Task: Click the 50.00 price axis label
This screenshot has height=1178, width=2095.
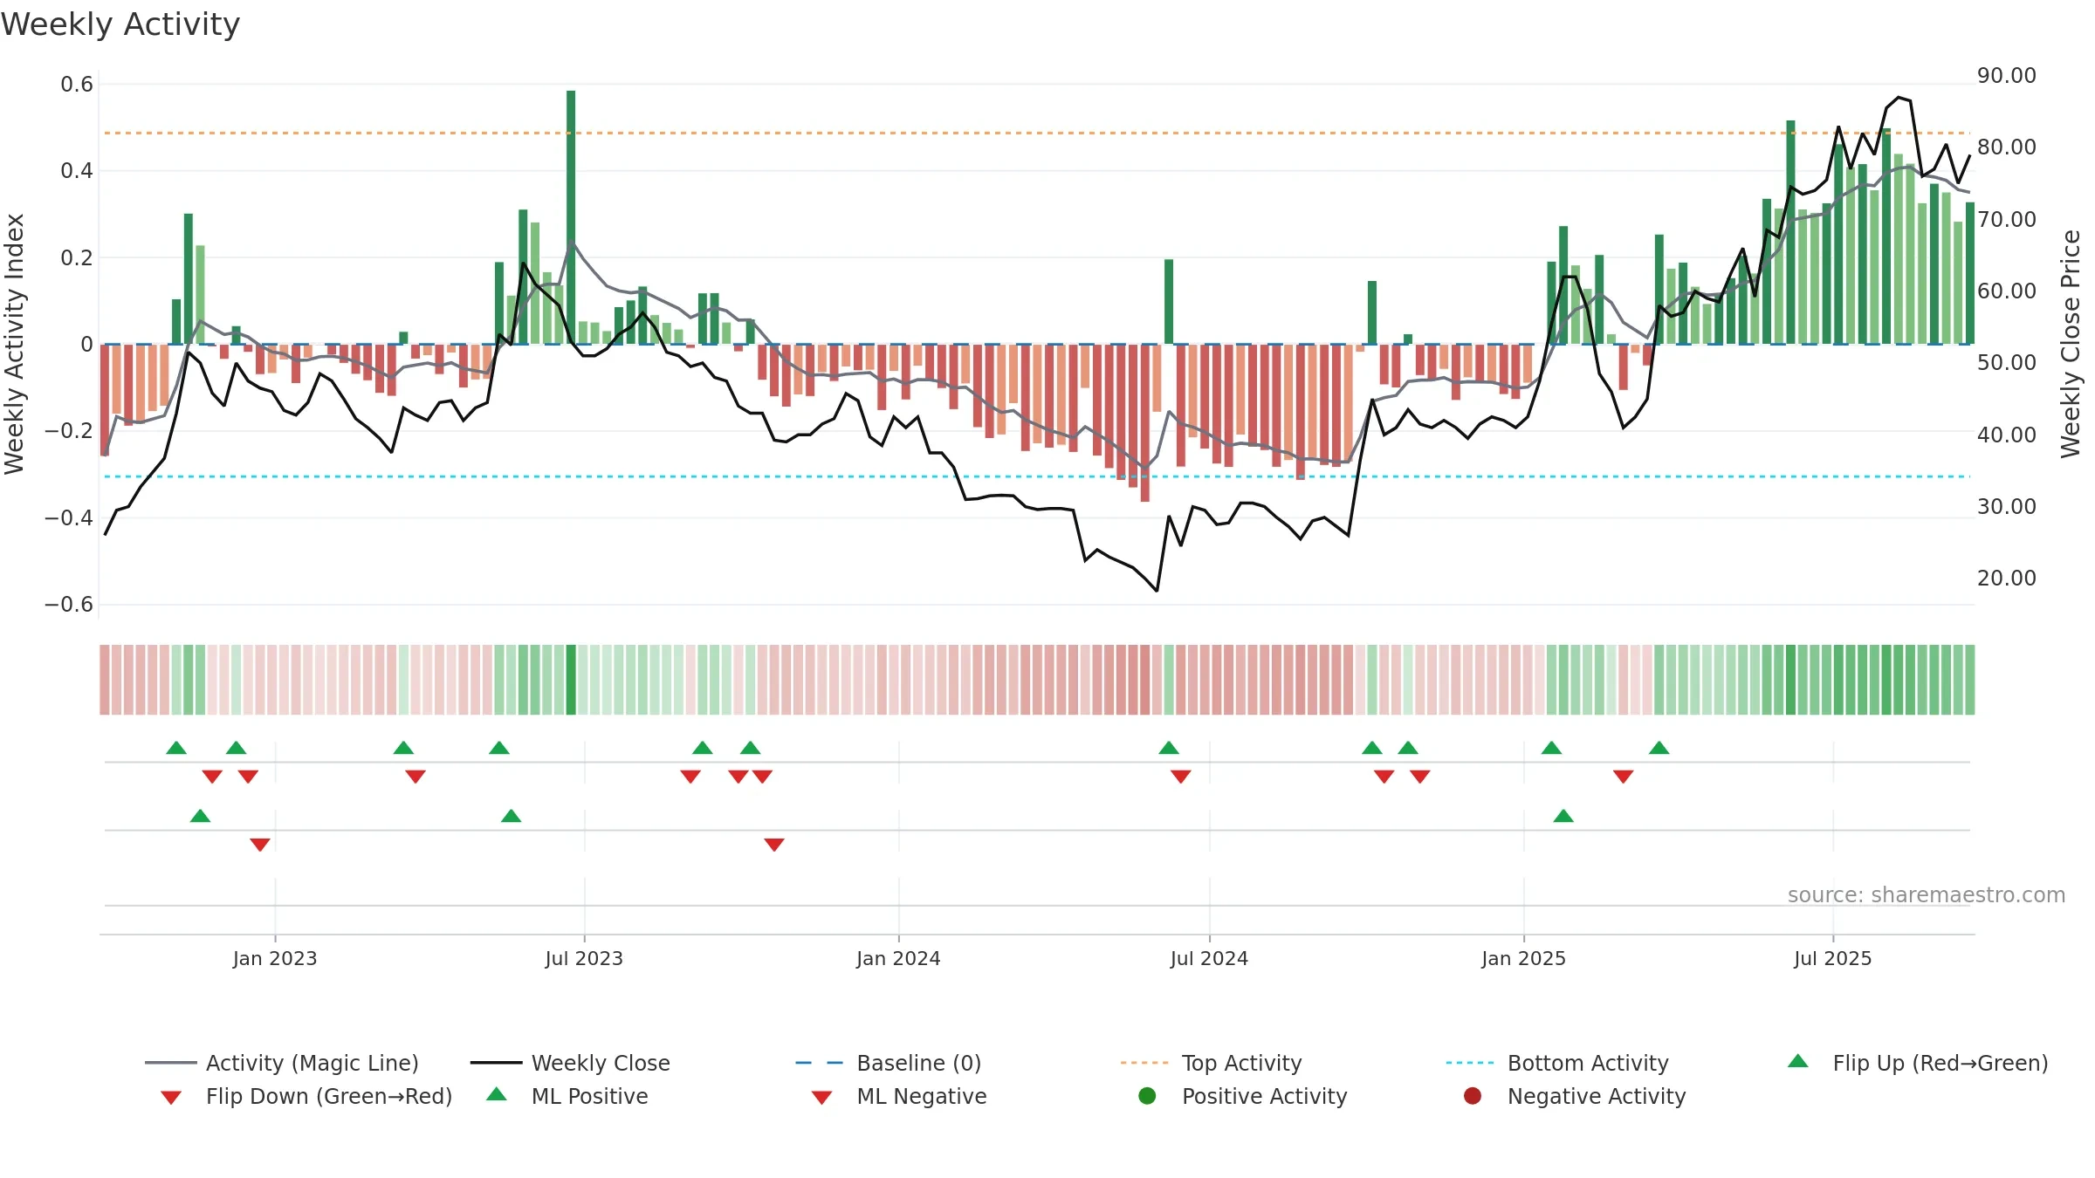Action: pos(2007,363)
